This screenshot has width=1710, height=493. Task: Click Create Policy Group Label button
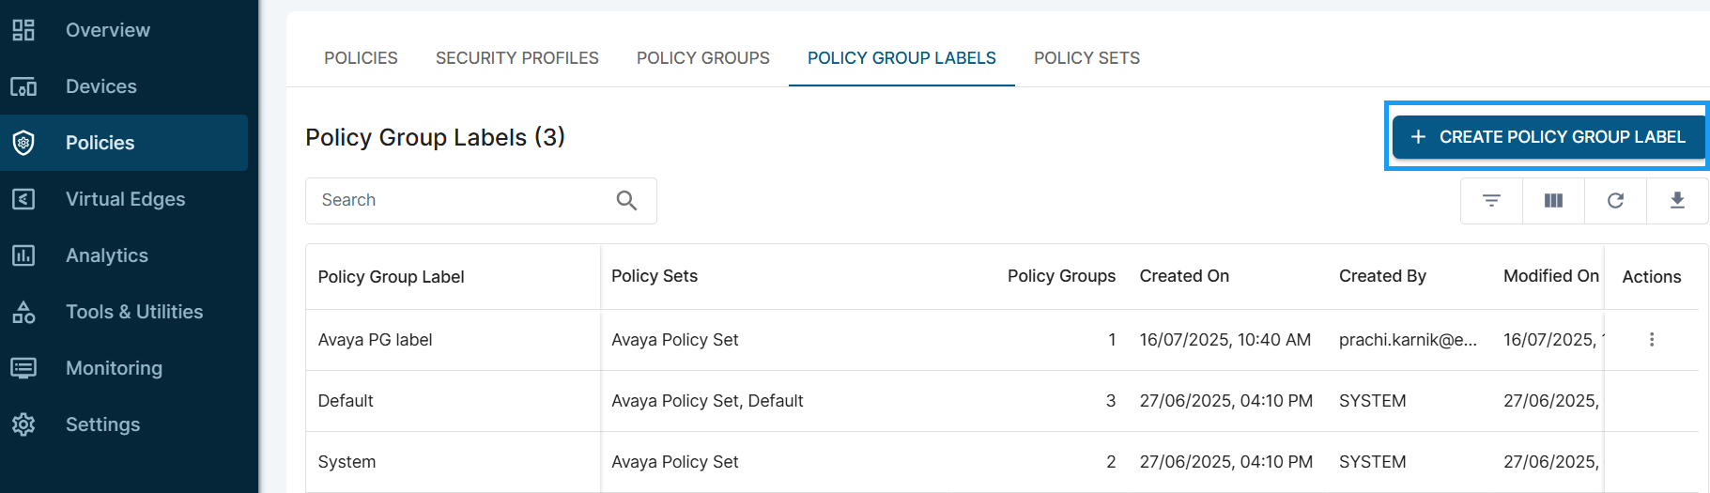click(x=1548, y=137)
